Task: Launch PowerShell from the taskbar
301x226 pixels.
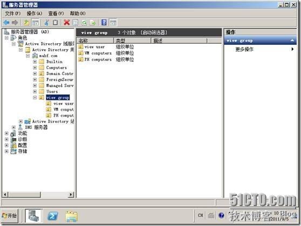Action: tap(53, 216)
